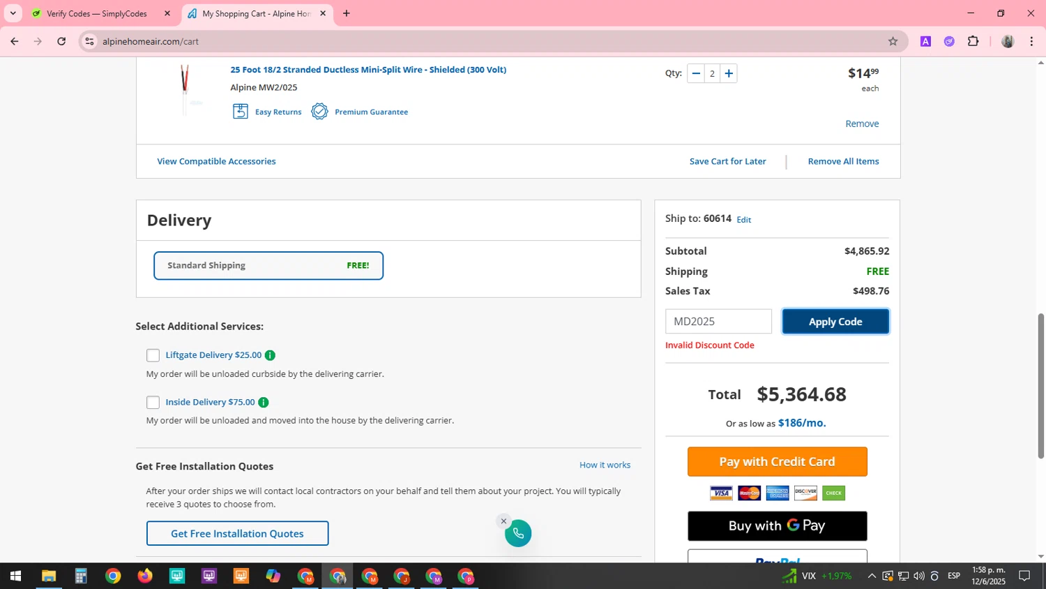1046x589 pixels.
Task: Click the ESP language indicator
Action: click(954, 576)
